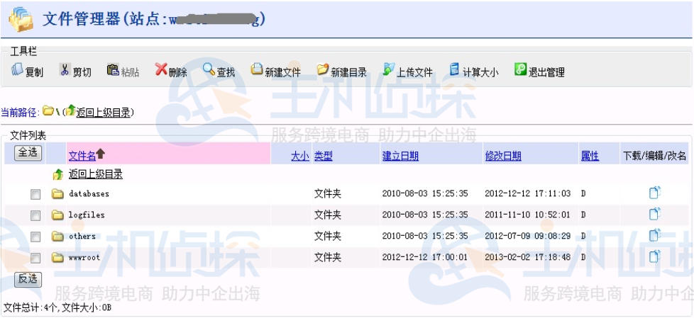Open the logfiles folder name
Viewport: 694px width, 318px height.
(x=87, y=215)
